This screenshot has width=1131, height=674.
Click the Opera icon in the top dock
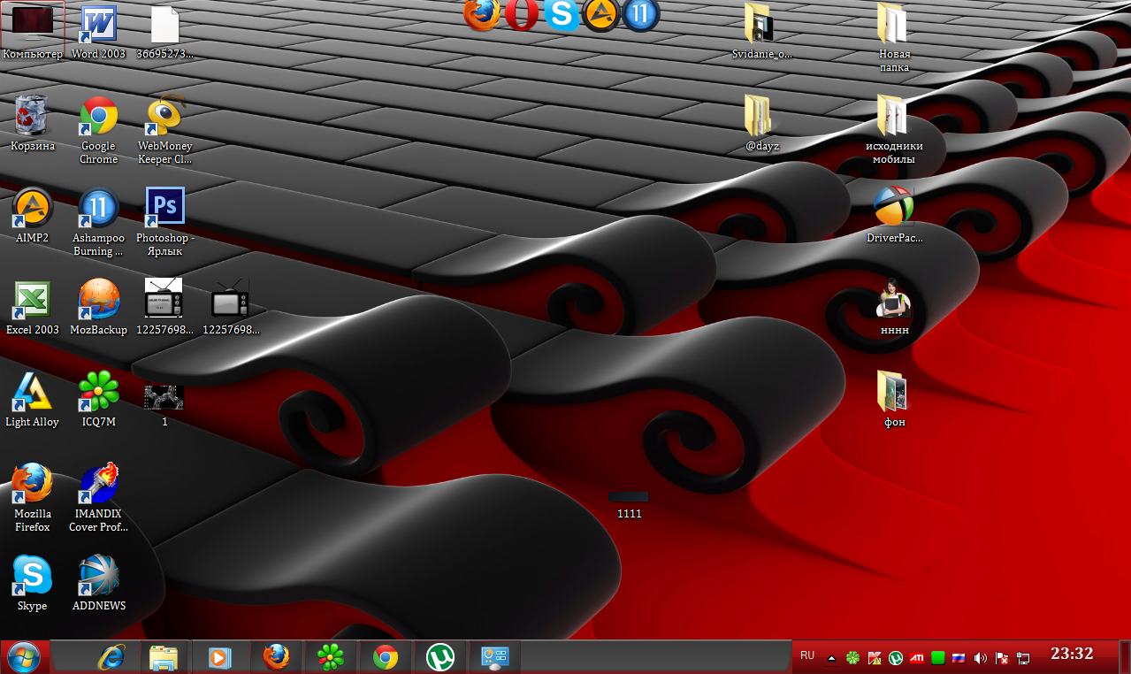522,14
